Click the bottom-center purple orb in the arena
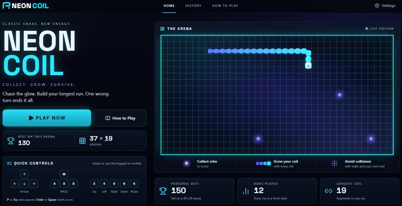The width and height of the screenshot is (402, 206). pyautogui.click(x=258, y=139)
